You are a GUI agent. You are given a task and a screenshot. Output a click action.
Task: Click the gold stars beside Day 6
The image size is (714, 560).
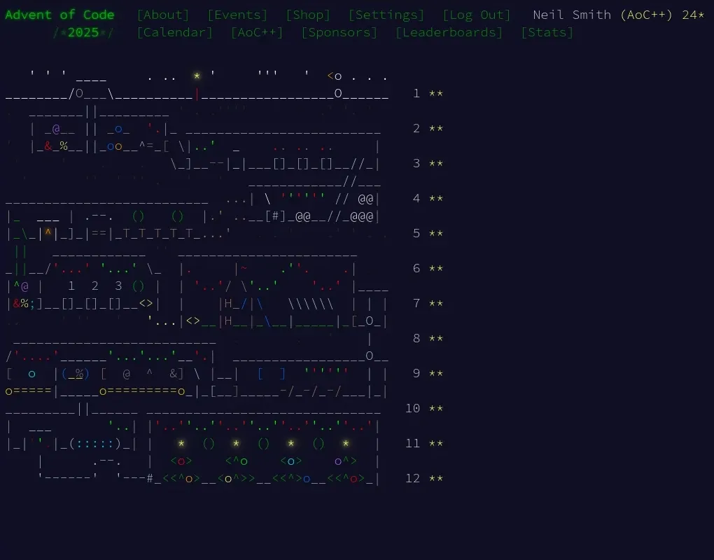point(435,268)
